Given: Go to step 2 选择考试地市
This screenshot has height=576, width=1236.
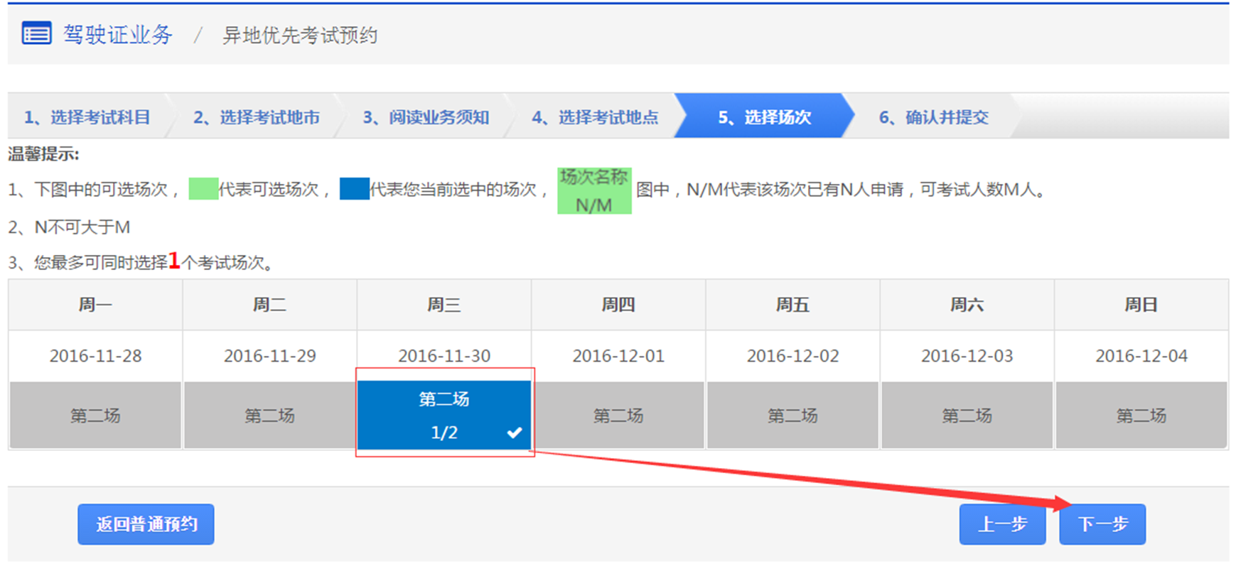Looking at the screenshot, I should click(257, 117).
